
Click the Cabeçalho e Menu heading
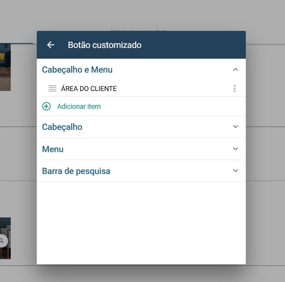coord(77,70)
